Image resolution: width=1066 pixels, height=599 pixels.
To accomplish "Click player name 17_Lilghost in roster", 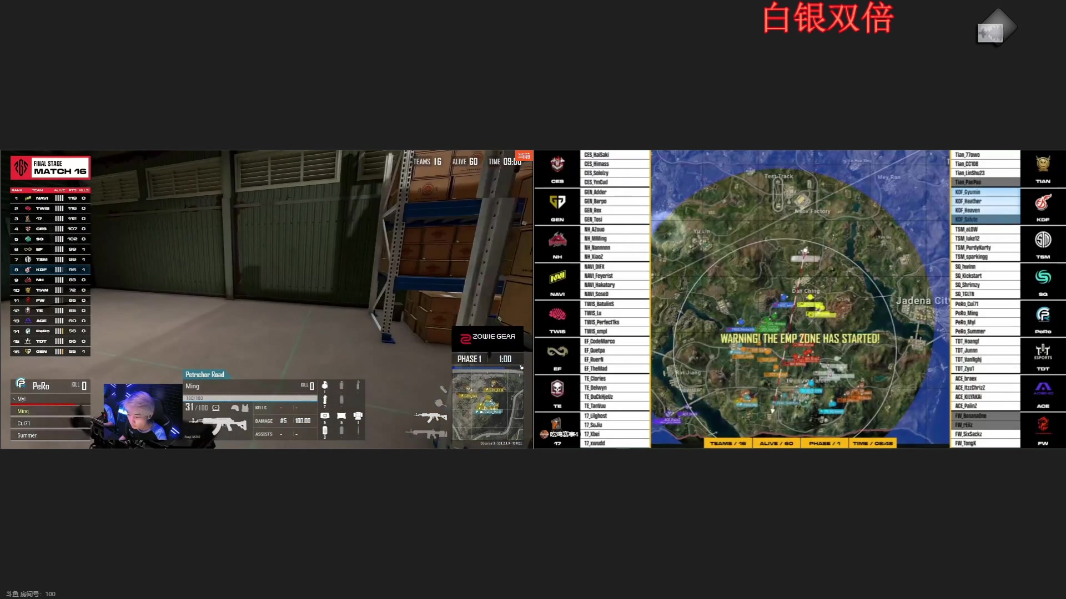I will point(596,416).
